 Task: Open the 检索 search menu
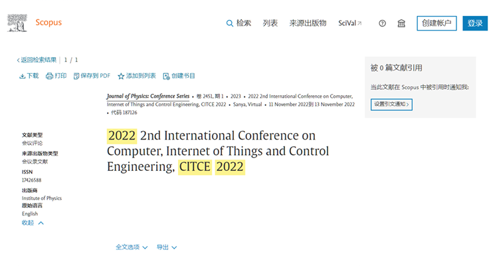coord(244,23)
